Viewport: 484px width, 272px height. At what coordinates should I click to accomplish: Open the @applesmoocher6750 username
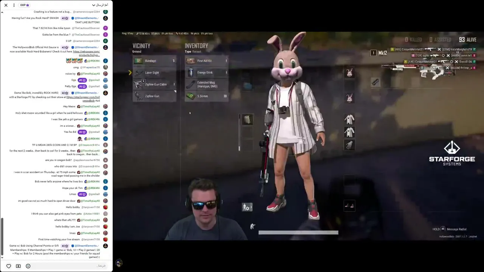(x=87, y=160)
